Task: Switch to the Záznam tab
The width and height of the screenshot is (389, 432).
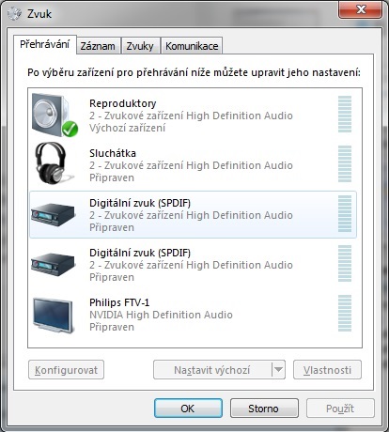Action: 98,46
